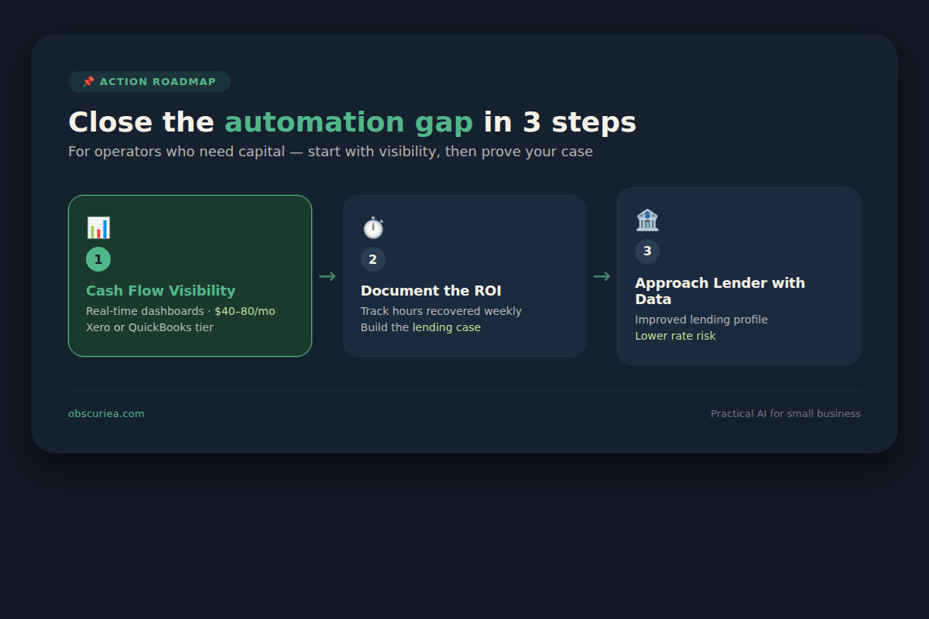929x619 pixels.
Task: Click Practical AI for small business tagline
Action: [786, 414]
